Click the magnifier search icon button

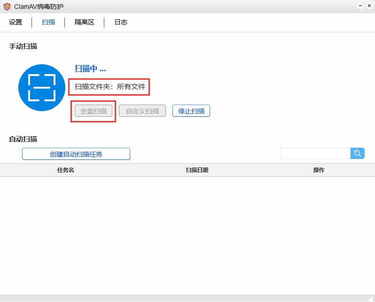click(357, 153)
